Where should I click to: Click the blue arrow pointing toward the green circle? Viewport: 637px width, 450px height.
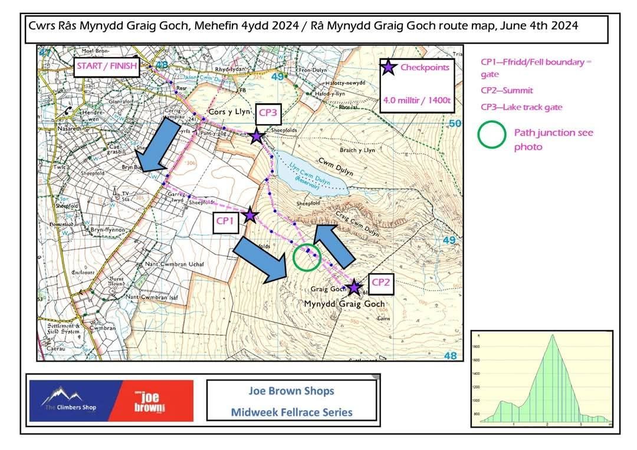262,259
